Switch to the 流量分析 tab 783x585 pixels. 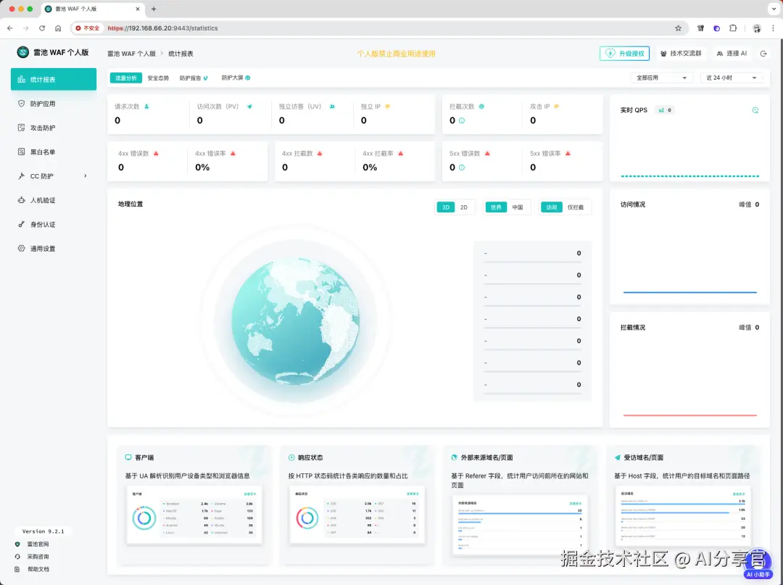coord(126,78)
